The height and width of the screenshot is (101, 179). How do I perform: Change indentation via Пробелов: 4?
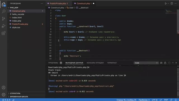click(144, 100)
